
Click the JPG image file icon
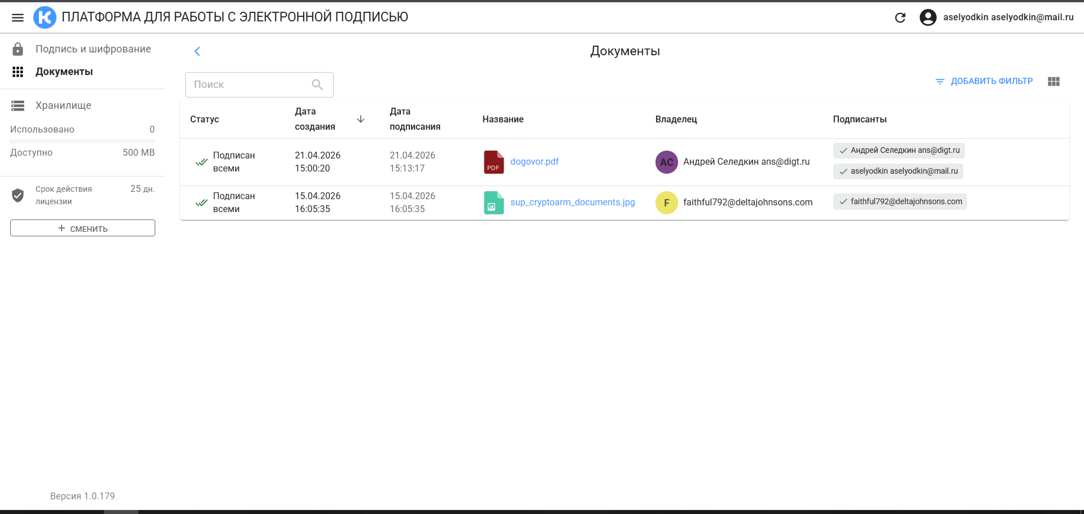pos(493,203)
